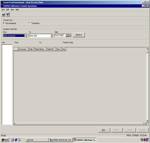This screenshot has width=150, height=143.
Task: Click the Print toolbar icon
Action: (3, 15)
